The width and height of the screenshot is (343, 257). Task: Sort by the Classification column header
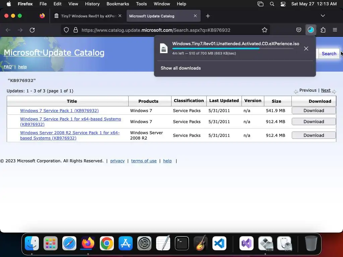[189, 100]
